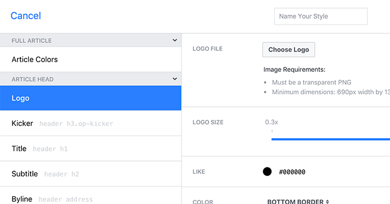Focus the Name Your Style field
390x204 pixels.
coord(321,16)
